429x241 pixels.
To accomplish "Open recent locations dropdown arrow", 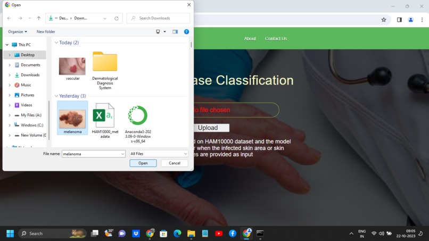I will click(x=105, y=18).
